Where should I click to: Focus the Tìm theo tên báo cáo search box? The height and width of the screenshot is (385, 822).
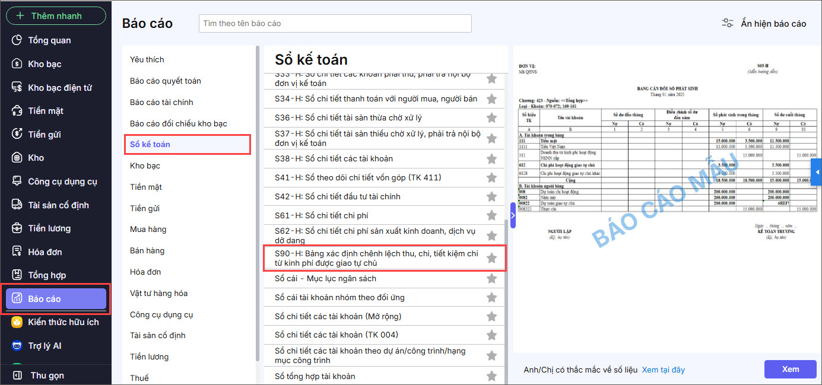coord(335,24)
